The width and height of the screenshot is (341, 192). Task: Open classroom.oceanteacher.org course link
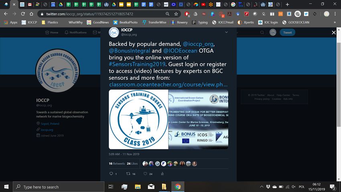tap(168, 84)
